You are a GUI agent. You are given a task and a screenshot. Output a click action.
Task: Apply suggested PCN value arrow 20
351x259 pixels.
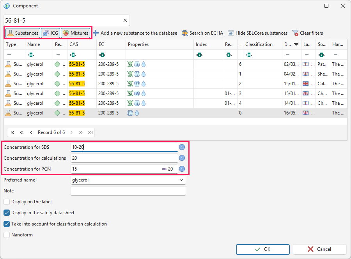167,169
